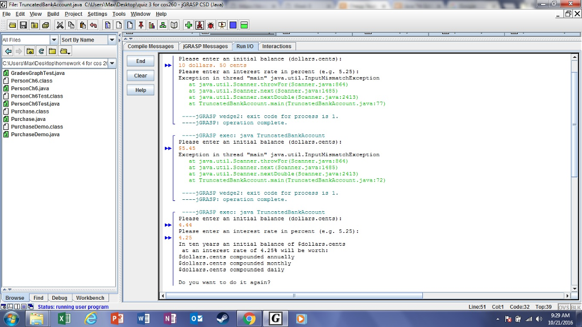582x327 pixels.
Task: Select the Browse tab
Action: coord(15,297)
